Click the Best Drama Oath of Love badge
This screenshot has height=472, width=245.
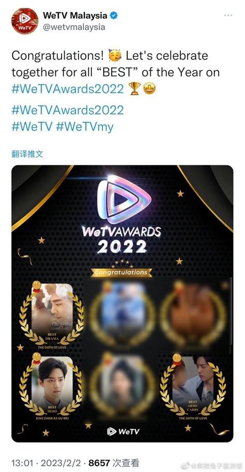click(x=52, y=315)
